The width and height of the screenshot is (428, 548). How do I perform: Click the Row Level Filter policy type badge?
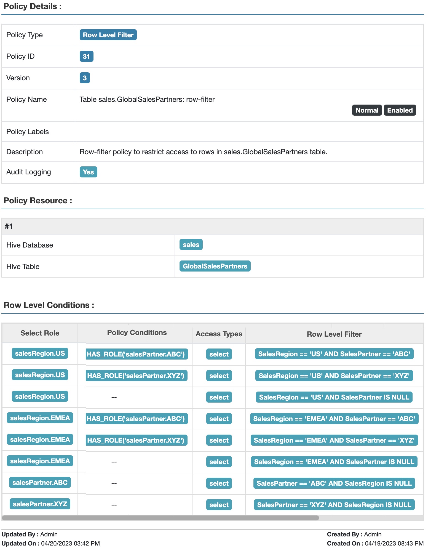(108, 35)
